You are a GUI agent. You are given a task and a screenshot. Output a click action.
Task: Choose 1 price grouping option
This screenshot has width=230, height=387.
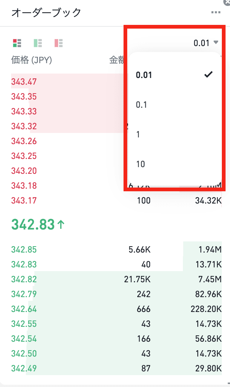coord(175,134)
